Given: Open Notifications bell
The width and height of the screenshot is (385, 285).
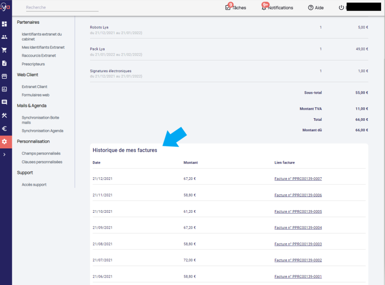Looking at the screenshot, I should 277,7.
